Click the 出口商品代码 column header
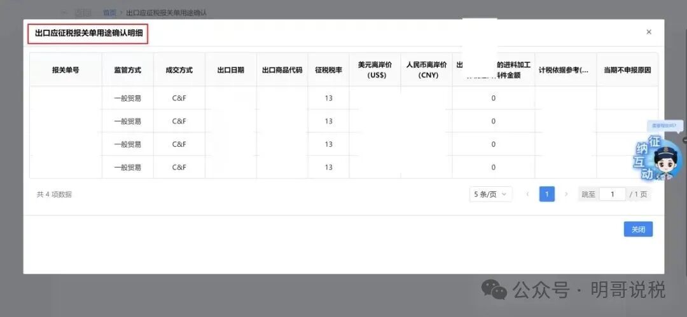687x317 pixels. pyautogui.click(x=282, y=70)
